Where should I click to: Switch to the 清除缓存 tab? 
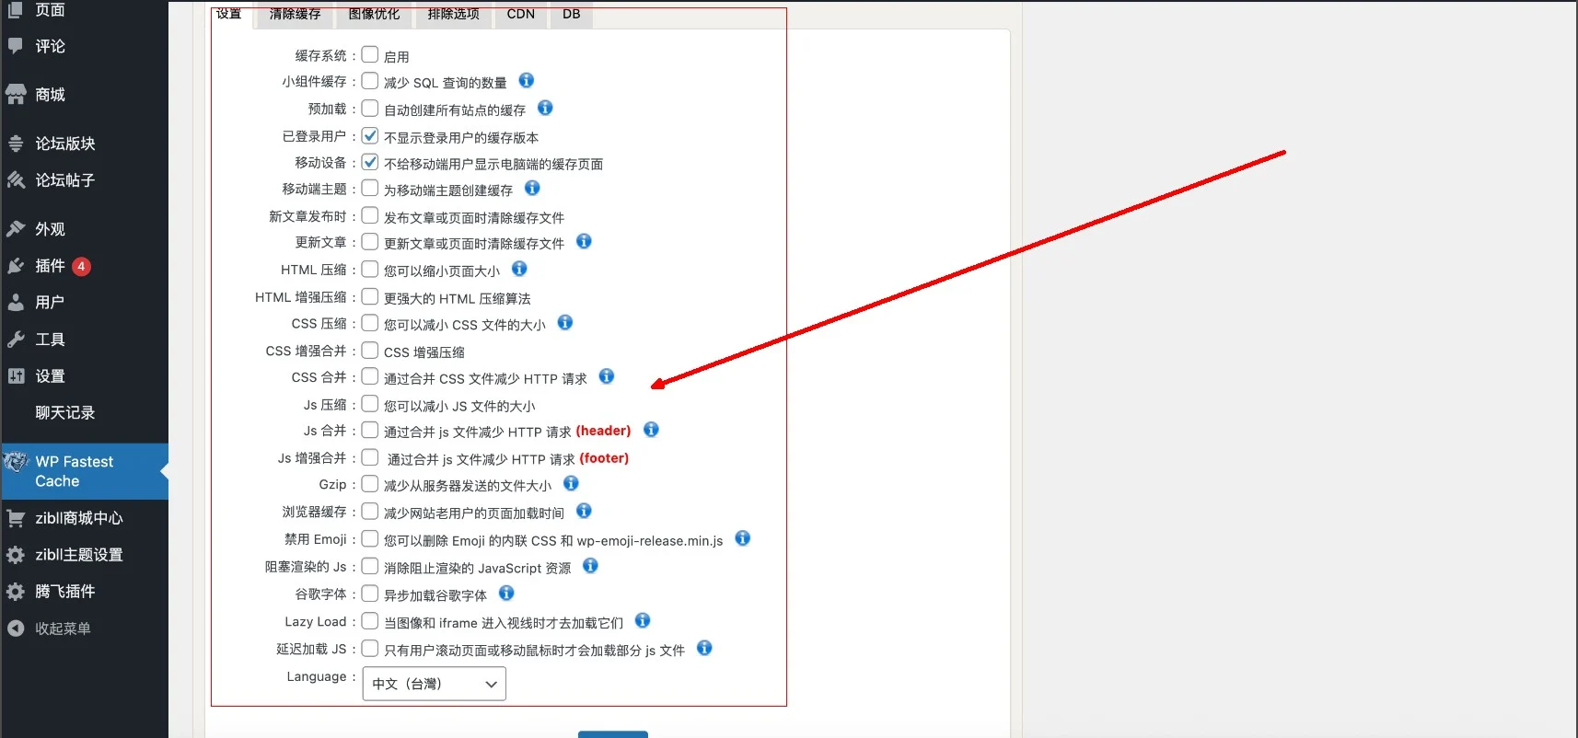click(x=296, y=14)
